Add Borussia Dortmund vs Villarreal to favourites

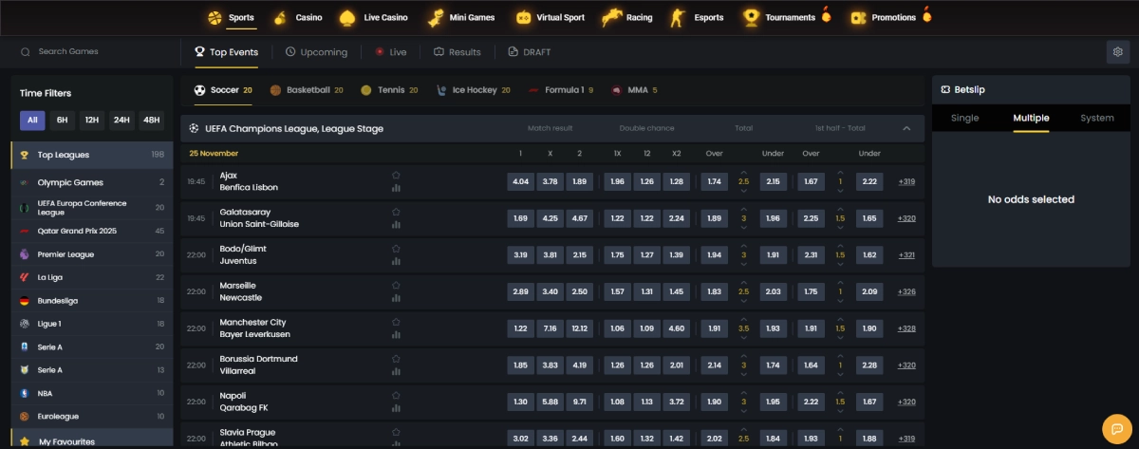pyautogui.click(x=396, y=358)
